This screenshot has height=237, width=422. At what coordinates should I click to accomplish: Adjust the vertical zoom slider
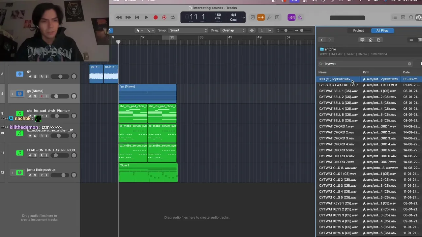(286, 30)
